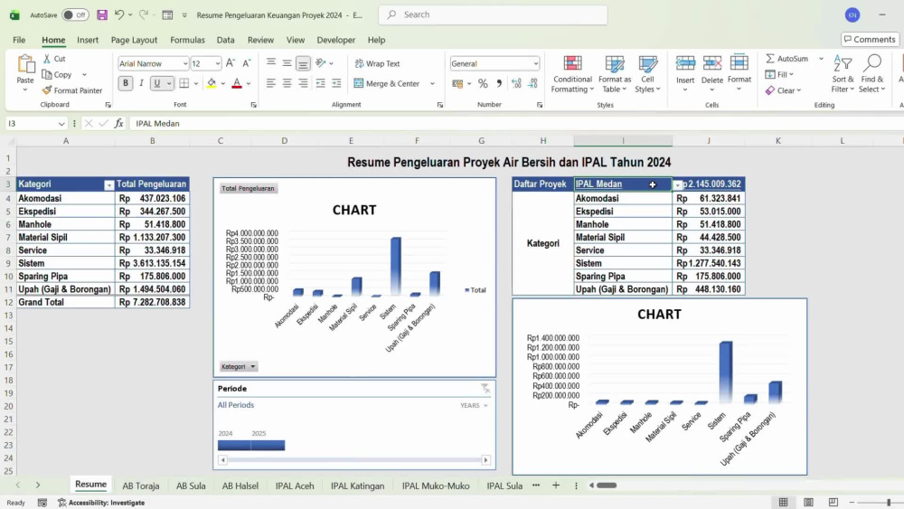Screen dimensions: 904x509
Task: Click the Paste clipboard icon
Action: [x=24, y=64]
